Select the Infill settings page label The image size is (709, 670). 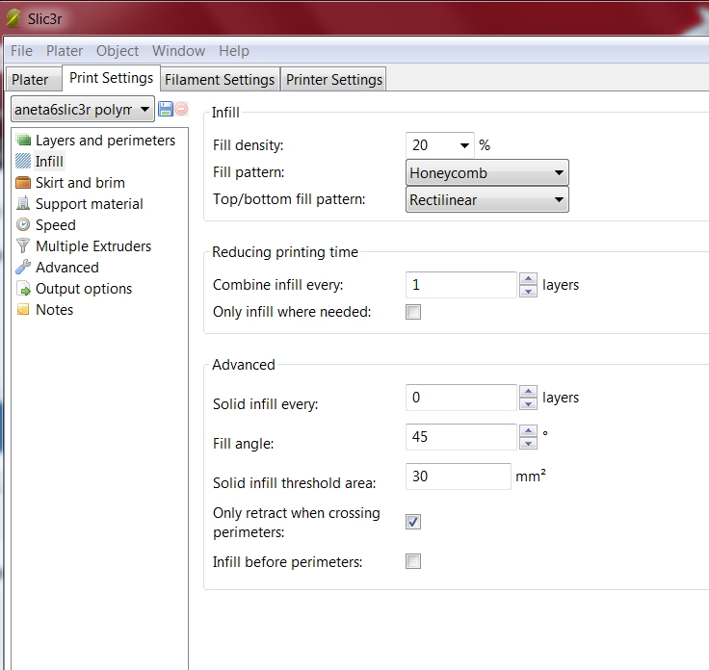pyautogui.click(x=49, y=162)
